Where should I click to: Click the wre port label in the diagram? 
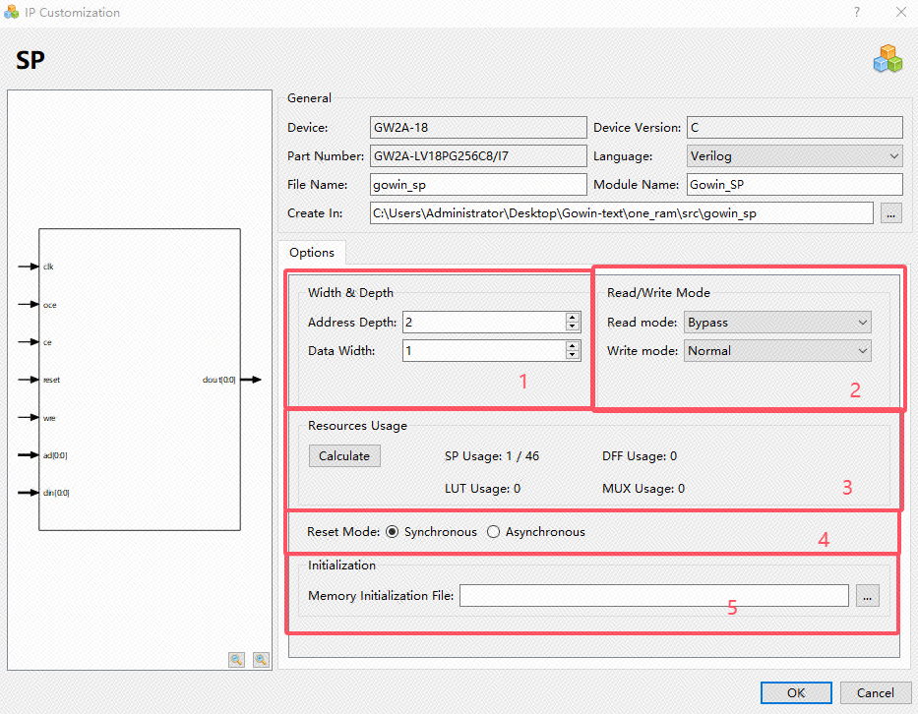pos(49,418)
